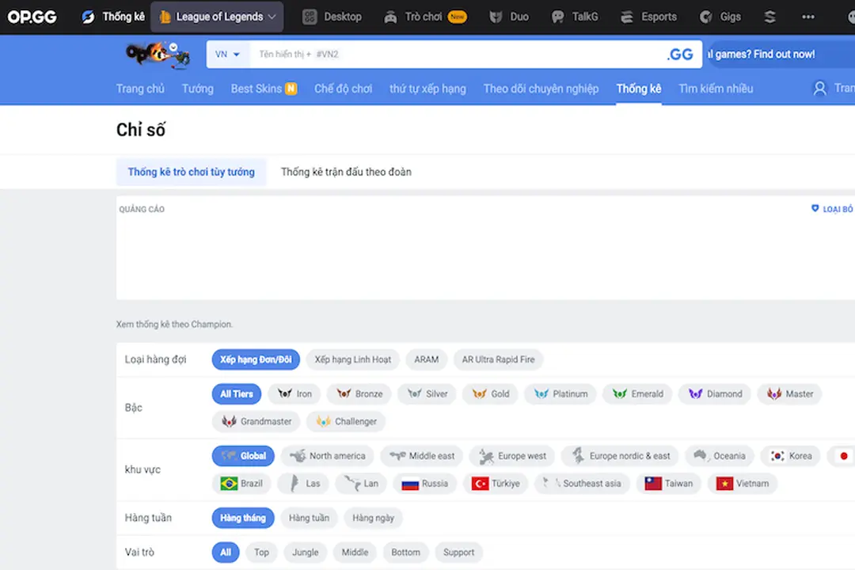Open the League of Legends game selector dropdown

pyautogui.click(x=216, y=16)
